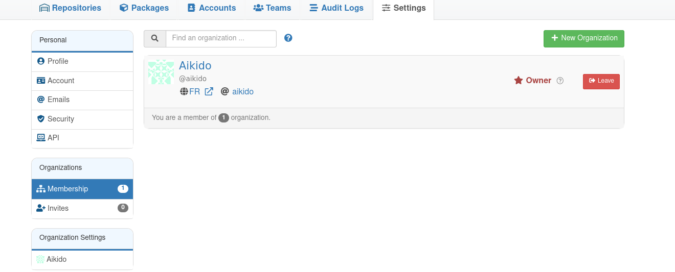This screenshot has width=675, height=272.
Task: Click the Security shield icon
Action: pos(41,119)
